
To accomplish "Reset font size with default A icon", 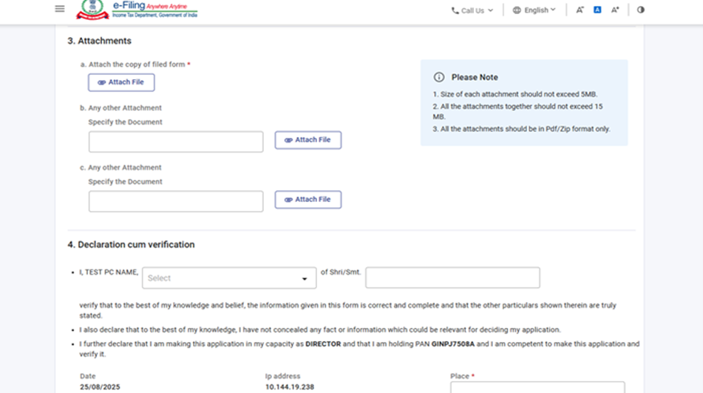I will [x=597, y=10].
